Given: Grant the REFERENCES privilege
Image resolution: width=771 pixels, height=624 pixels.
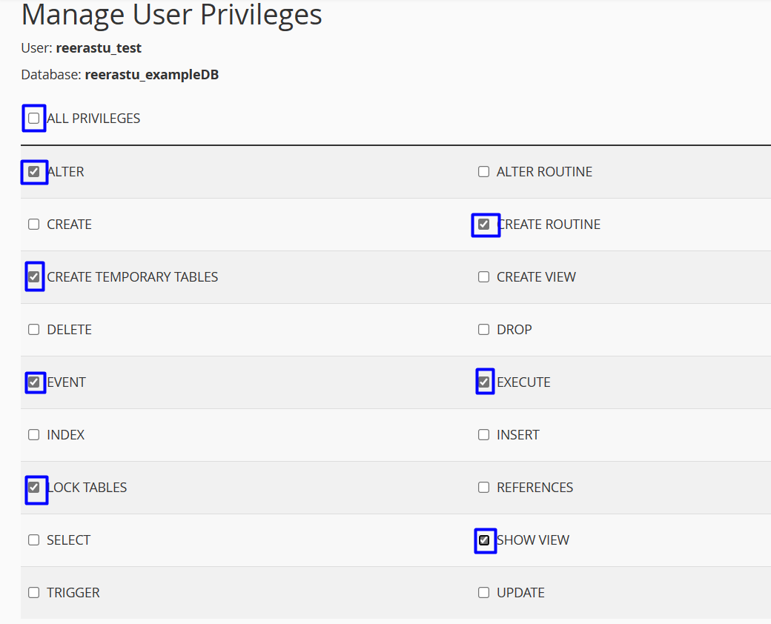Looking at the screenshot, I should point(484,488).
